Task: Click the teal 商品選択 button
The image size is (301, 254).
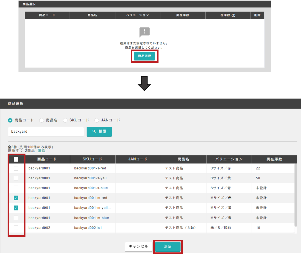Action: pos(144,56)
